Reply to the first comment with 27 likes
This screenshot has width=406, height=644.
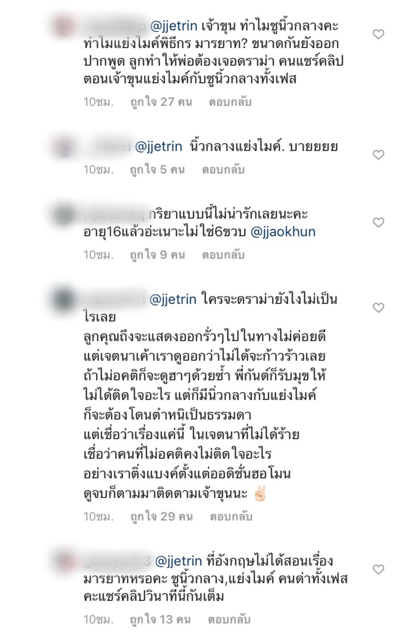(230, 102)
